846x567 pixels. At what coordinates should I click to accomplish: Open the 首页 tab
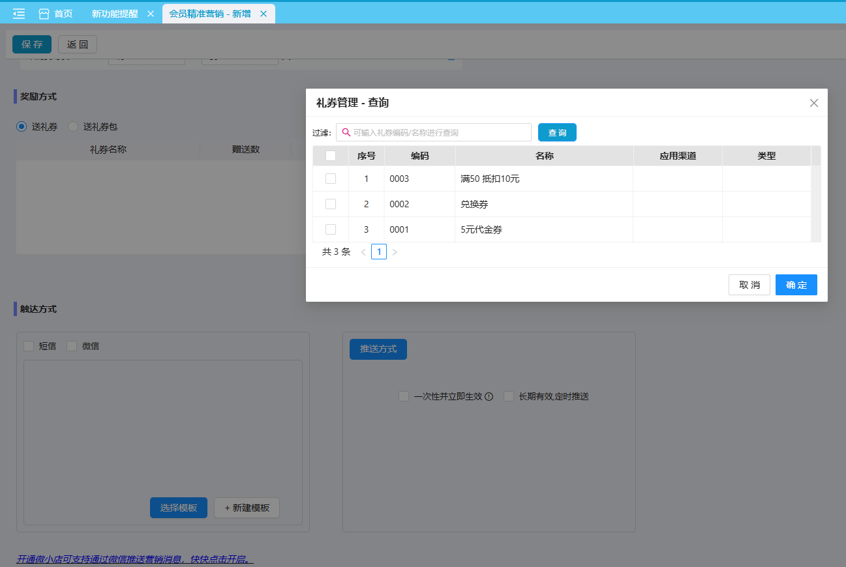coord(63,14)
